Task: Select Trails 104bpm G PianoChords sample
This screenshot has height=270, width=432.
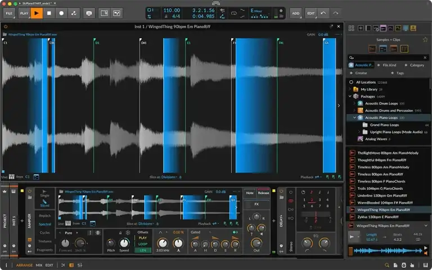Action: tap(380, 189)
